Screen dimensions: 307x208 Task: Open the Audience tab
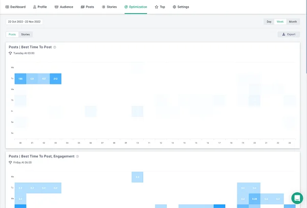(63, 7)
